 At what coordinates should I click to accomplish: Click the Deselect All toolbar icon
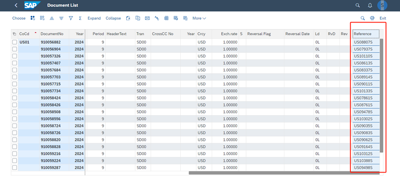point(42,18)
